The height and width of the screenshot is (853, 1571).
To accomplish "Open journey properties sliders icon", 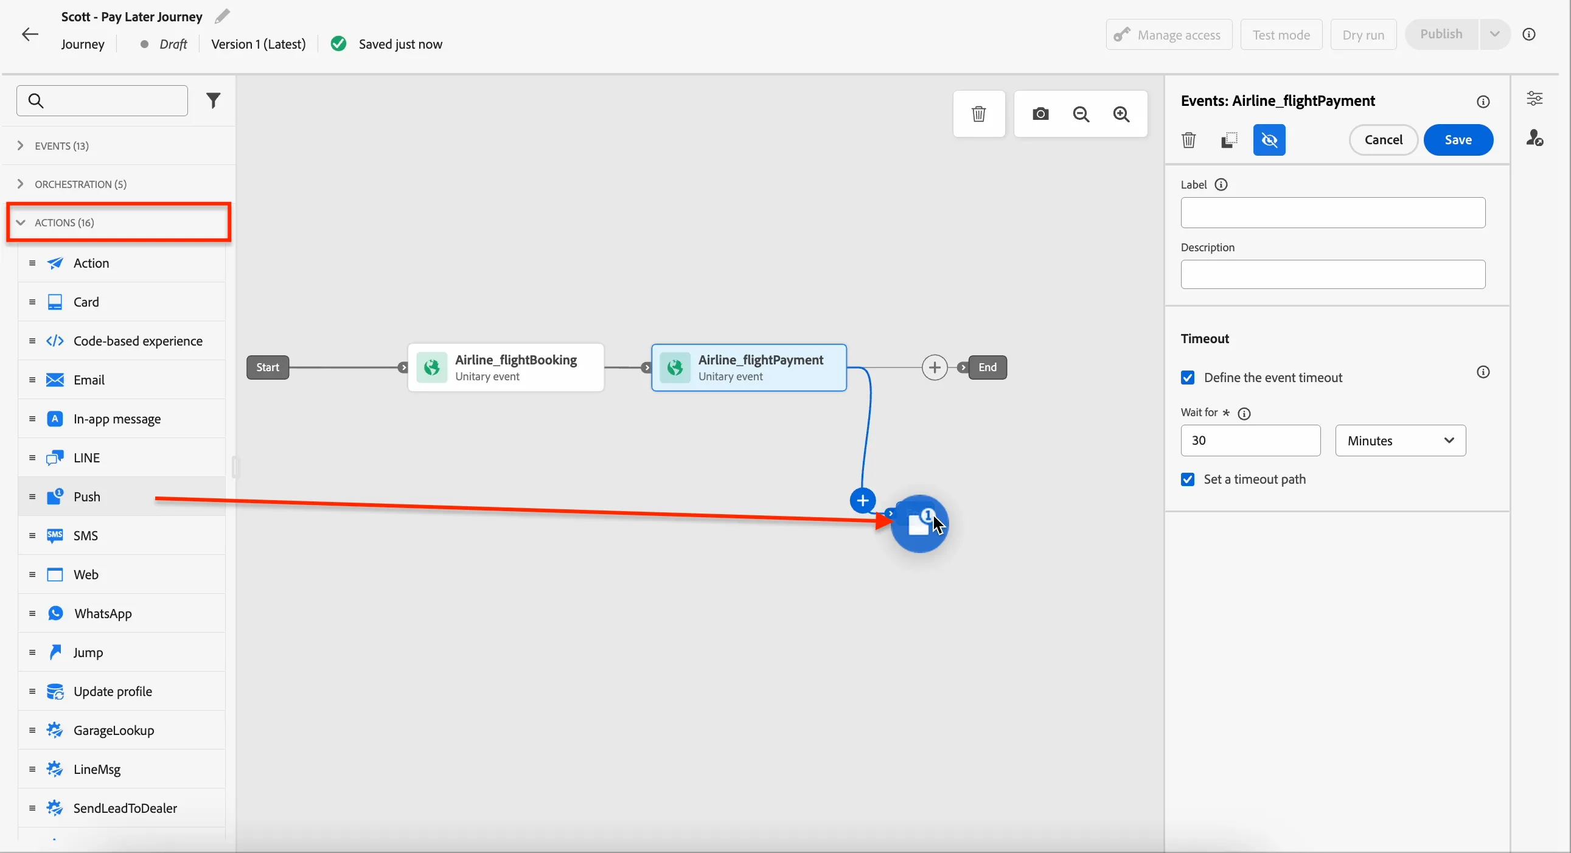I will (x=1534, y=99).
